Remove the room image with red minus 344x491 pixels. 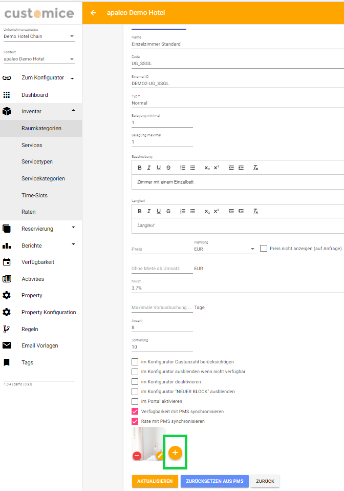point(137,456)
